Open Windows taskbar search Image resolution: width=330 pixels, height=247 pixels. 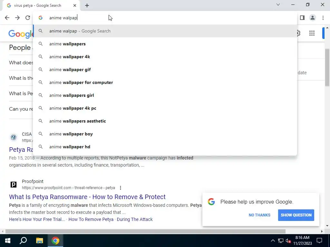tap(23, 241)
